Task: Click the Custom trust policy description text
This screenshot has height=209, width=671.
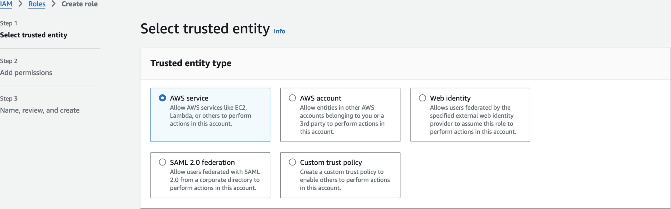Action: pyautogui.click(x=345, y=180)
